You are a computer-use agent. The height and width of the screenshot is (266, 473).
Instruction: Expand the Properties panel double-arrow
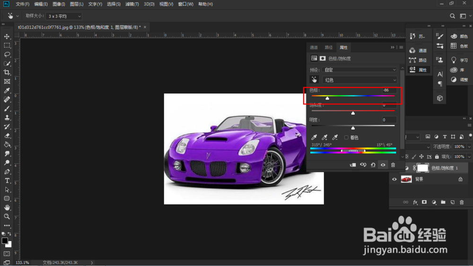click(x=393, y=47)
